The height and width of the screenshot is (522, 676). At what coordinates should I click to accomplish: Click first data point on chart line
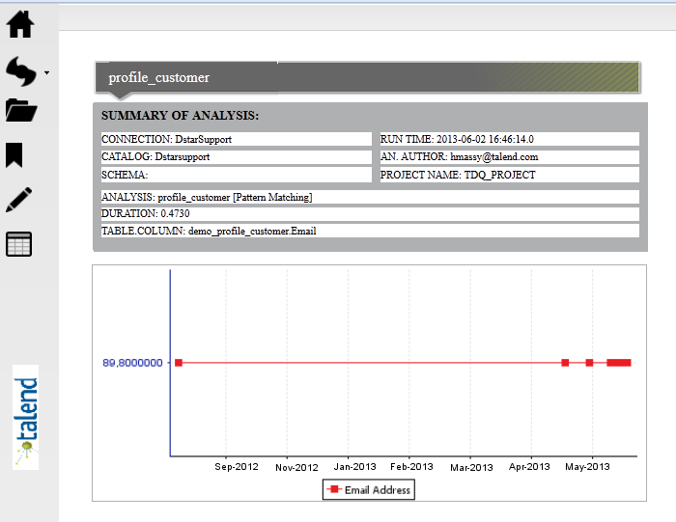tap(179, 363)
